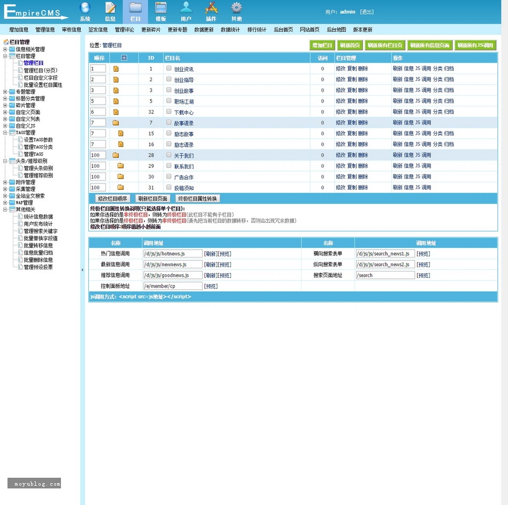Viewport: 508px width, 505px height.
Task: Collapse the TAGS管理 tree node
Action: [x=5, y=133]
